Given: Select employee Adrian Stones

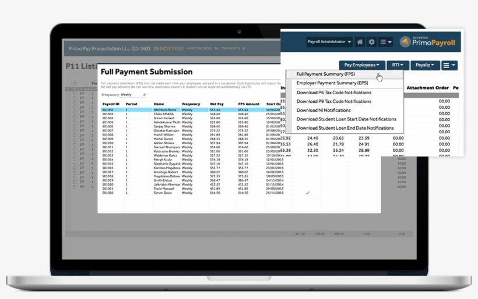Looking at the screenshot, I should pos(164,143).
